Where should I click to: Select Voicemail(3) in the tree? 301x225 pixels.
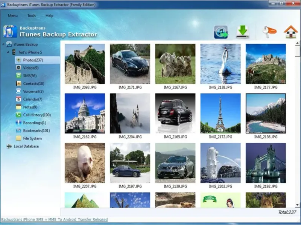click(x=33, y=91)
